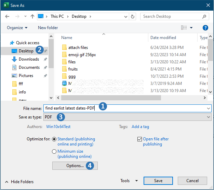Image resolution: width=214 pixels, height=190 pixels.
Task: Click the search magnifier in Search Desktop
Action: point(204,16)
